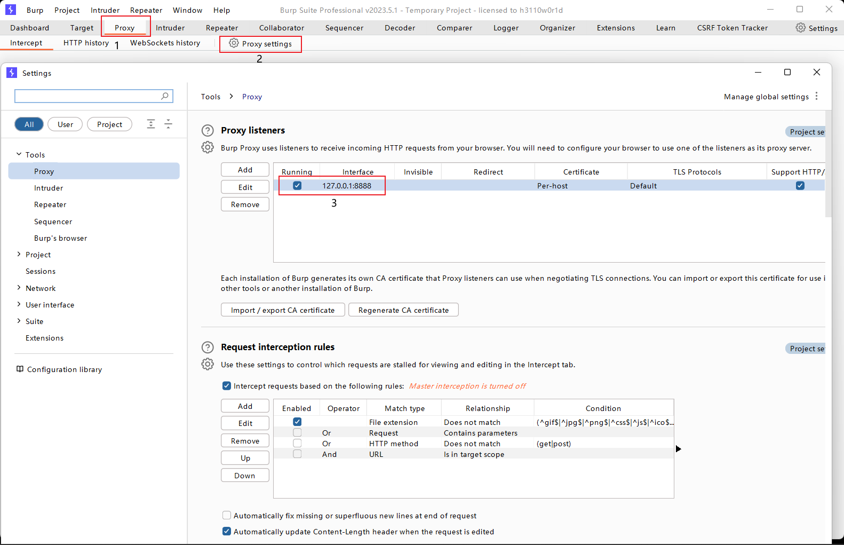Uncheck Intercept requests based on following rules

coord(227,386)
